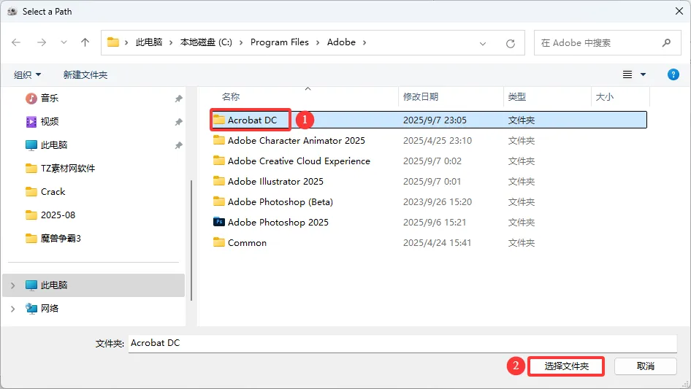Select Program Files breadcrumb
The width and height of the screenshot is (691, 389).
point(280,42)
